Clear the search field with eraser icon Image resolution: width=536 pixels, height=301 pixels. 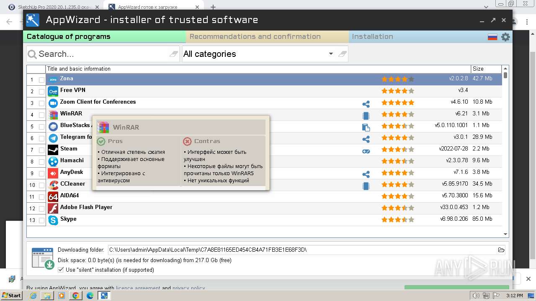coord(174,54)
